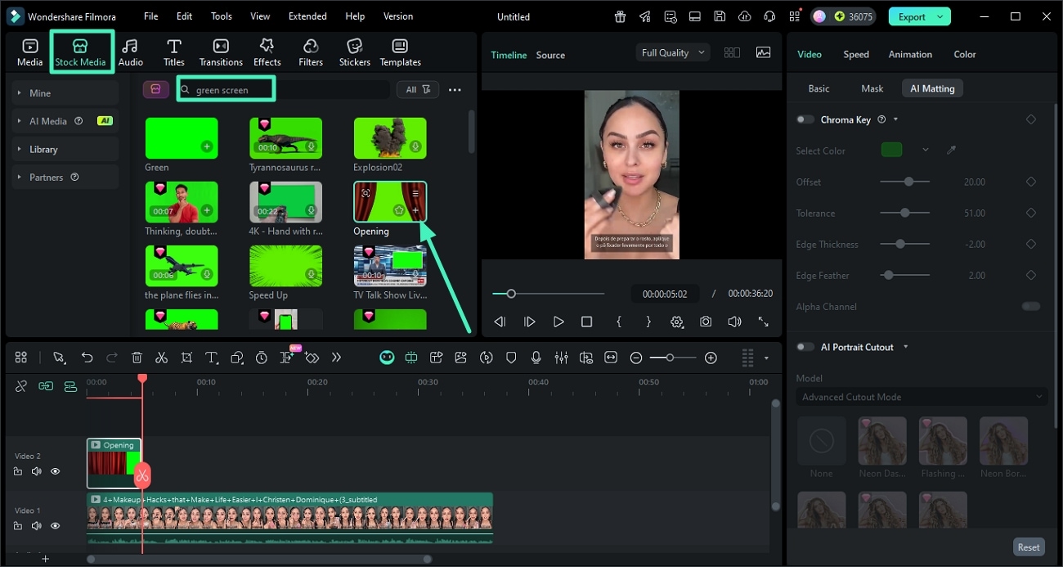Click the headset support icon in the titlebar
Viewport: 1063px width, 567px height.
pyautogui.click(x=769, y=16)
